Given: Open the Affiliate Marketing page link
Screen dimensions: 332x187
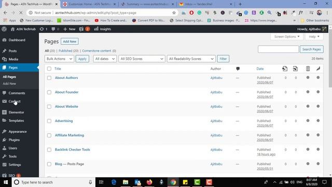Looking at the screenshot, I should [x=70, y=135].
